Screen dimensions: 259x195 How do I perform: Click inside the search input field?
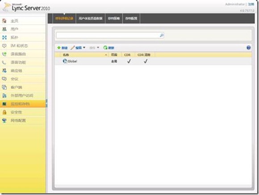click(108, 35)
